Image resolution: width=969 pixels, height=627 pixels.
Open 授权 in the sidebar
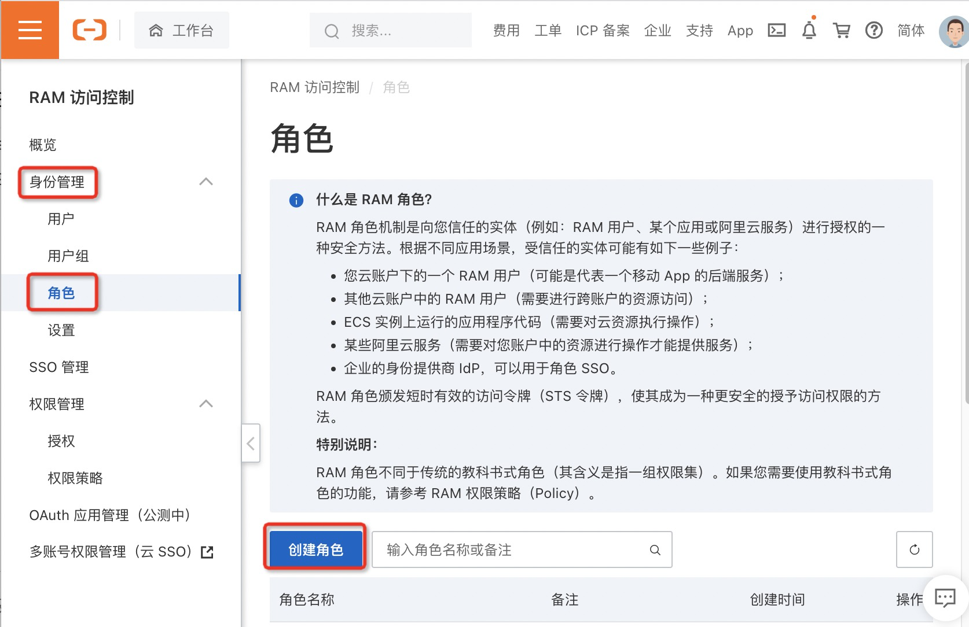pyautogui.click(x=61, y=441)
